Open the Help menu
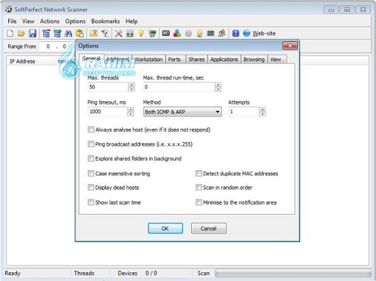 tap(132, 21)
